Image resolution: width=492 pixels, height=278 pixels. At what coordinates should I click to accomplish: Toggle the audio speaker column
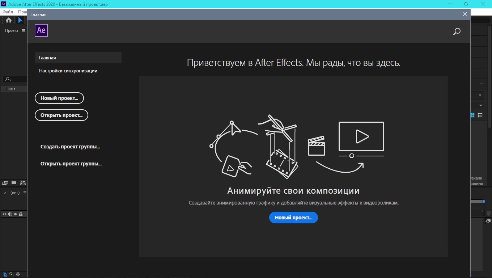[x=10, y=214]
